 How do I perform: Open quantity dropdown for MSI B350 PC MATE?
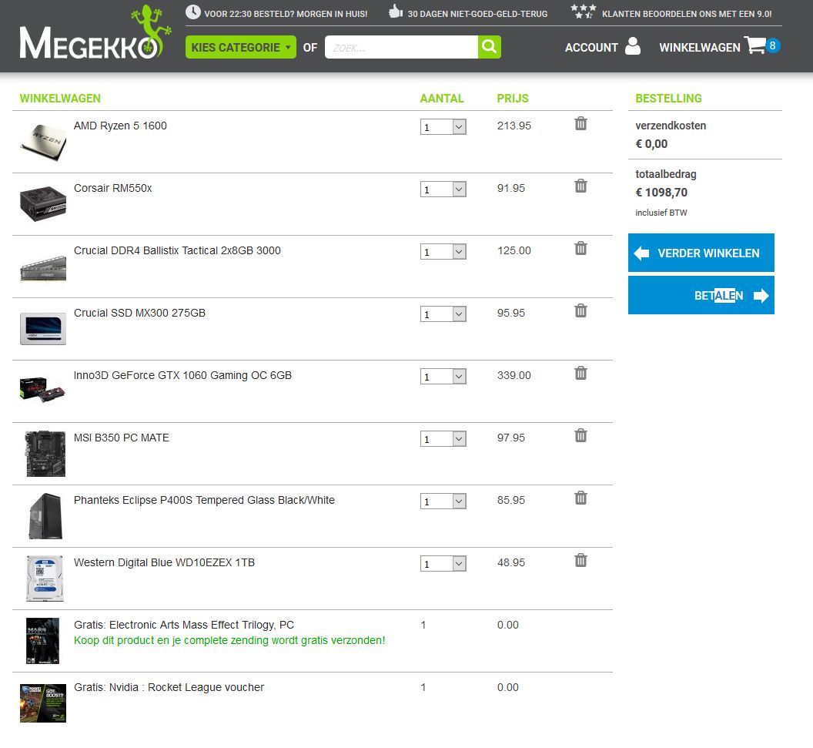point(443,439)
